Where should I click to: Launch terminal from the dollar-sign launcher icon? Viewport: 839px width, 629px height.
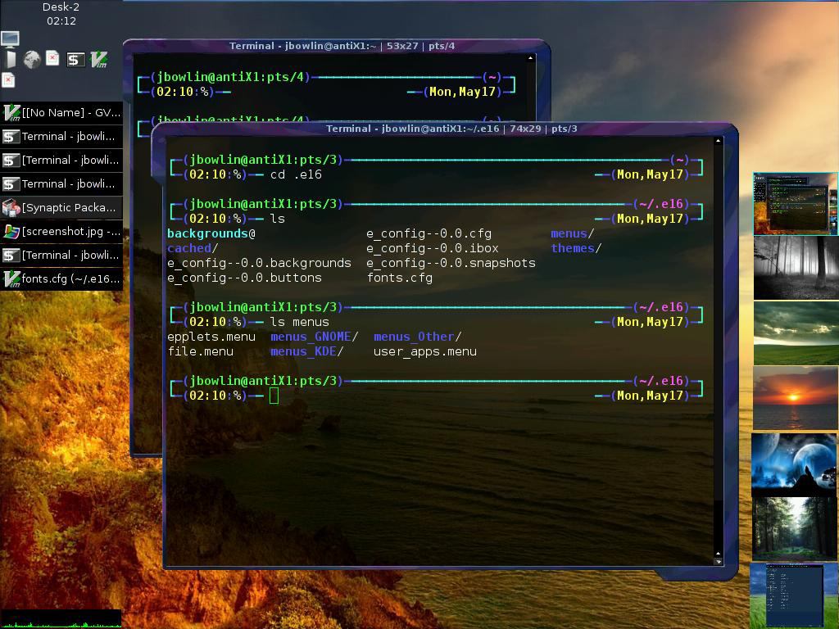[75, 60]
